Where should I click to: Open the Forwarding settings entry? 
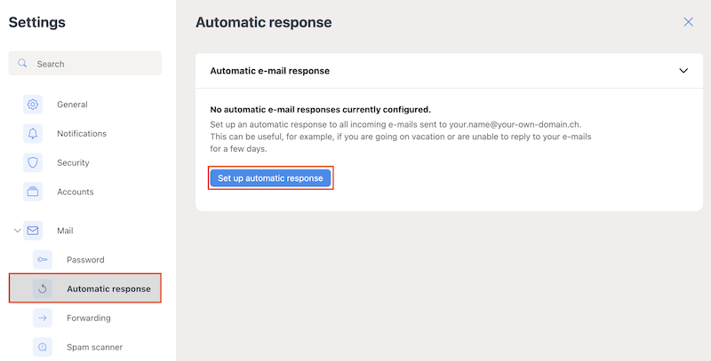click(88, 318)
